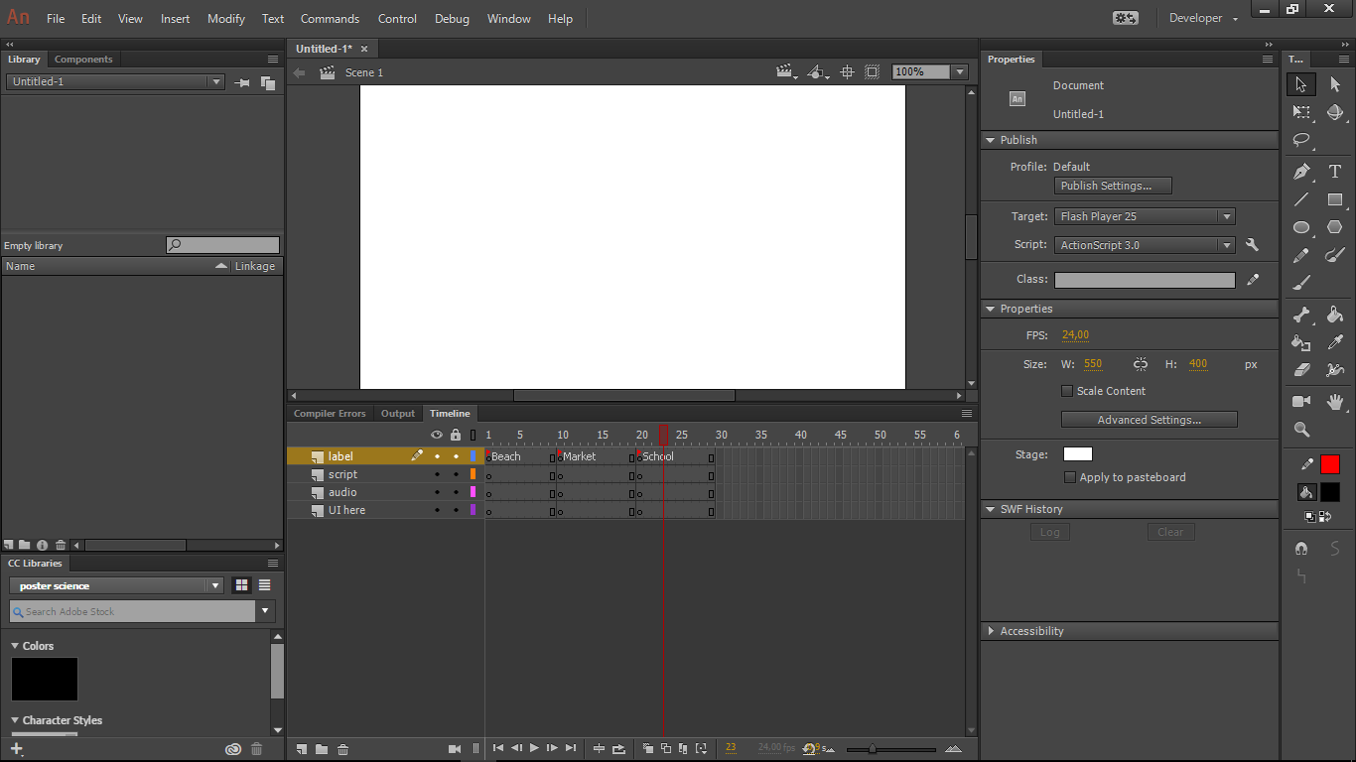Expand the Accessibility section
This screenshot has height=762, width=1356.
pos(990,631)
